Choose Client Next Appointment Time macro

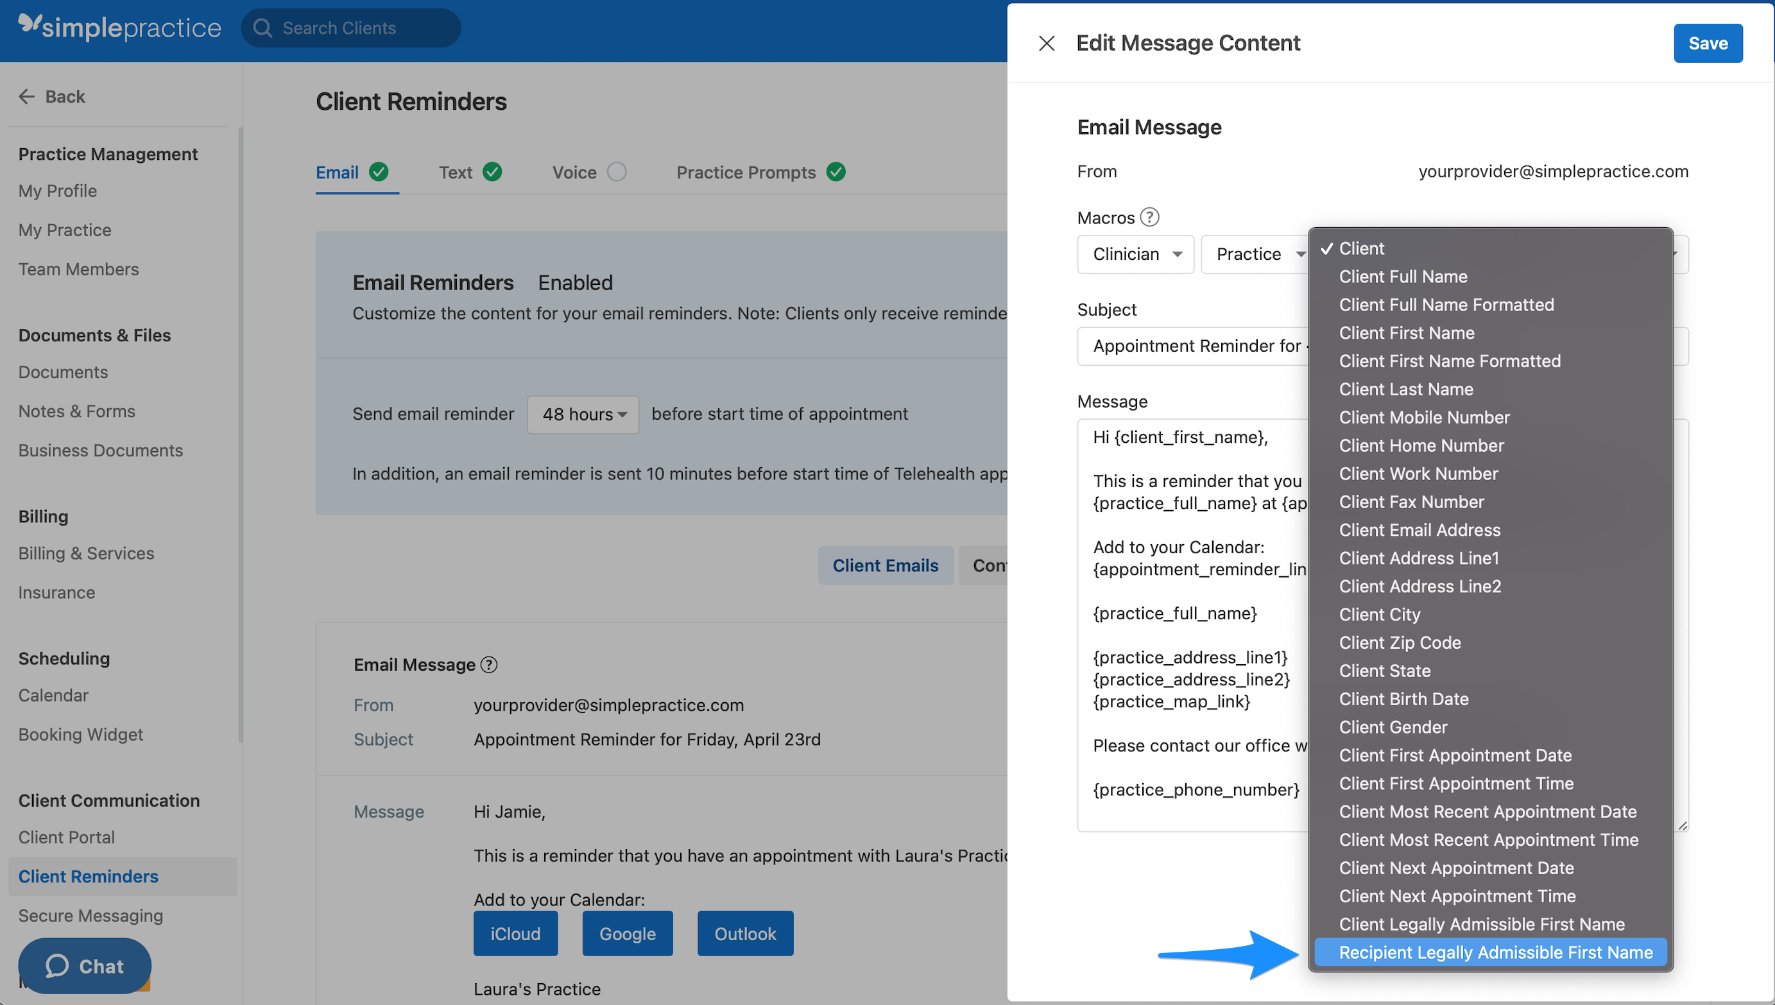pyautogui.click(x=1491, y=896)
